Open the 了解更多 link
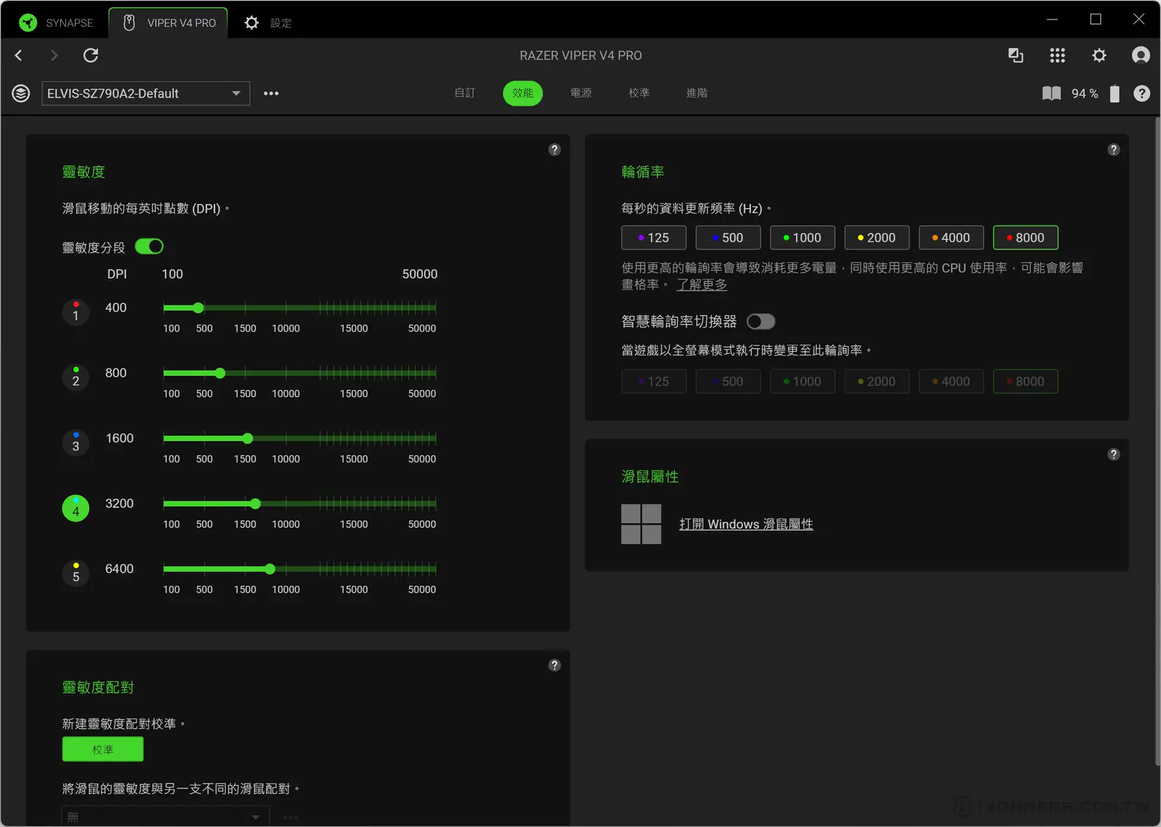This screenshot has height=827, width=1161. point(702,284)
